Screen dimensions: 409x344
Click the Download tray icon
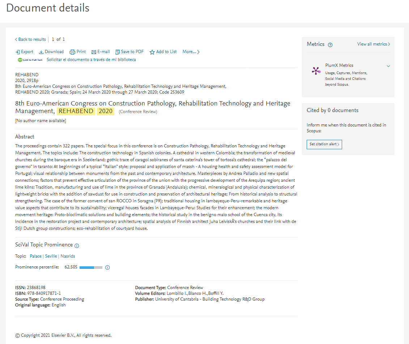41,52
